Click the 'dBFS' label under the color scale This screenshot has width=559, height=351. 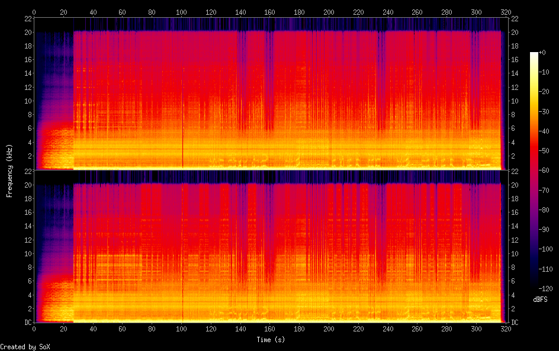pos(539,300)
